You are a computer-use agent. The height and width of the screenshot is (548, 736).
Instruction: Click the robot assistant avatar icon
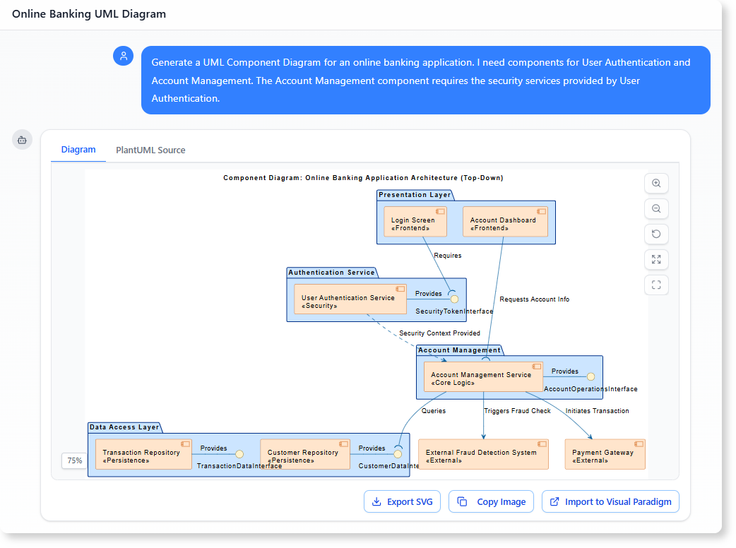coord(22,139)
